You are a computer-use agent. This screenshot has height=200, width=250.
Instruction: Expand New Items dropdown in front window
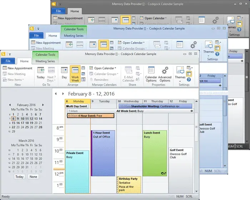click(x=14, y=79)
